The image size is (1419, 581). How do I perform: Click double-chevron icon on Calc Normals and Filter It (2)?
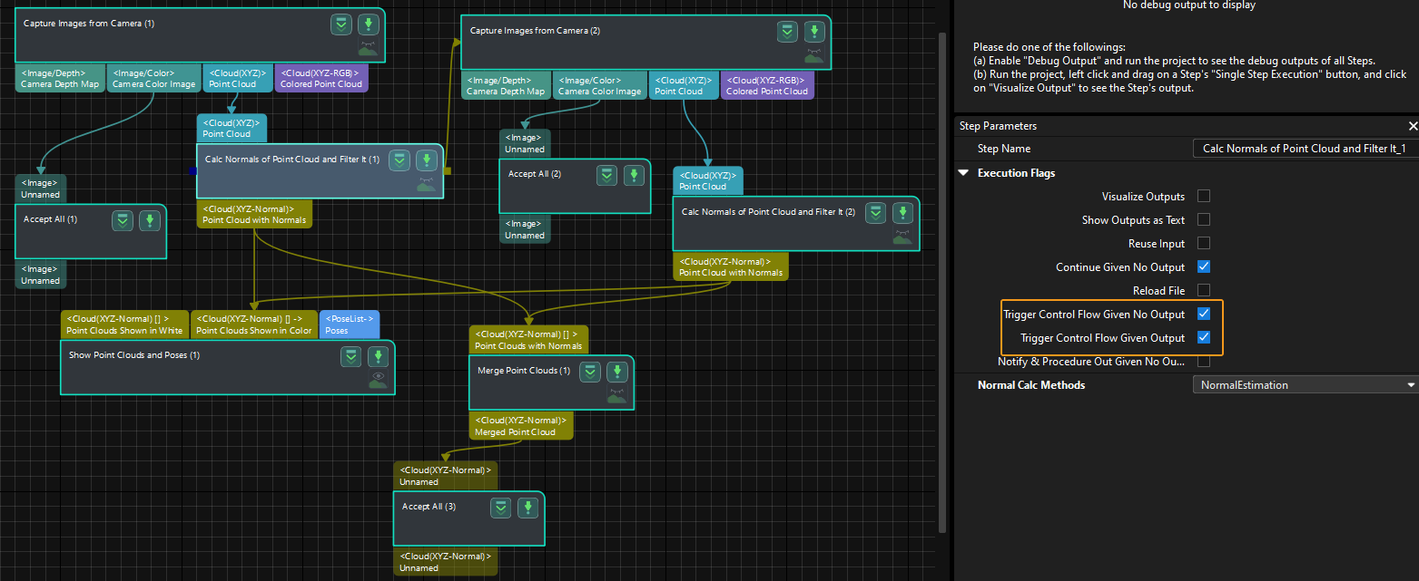pyautogui.click(x=875, y=213)
